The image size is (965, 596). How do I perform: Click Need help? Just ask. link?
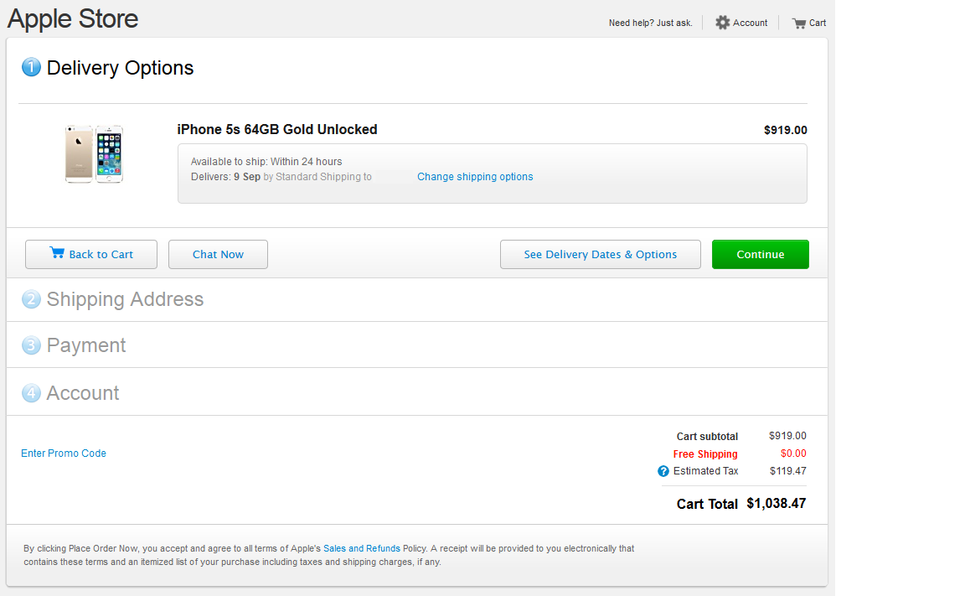[651, 23]
